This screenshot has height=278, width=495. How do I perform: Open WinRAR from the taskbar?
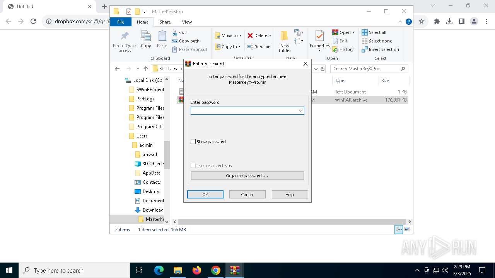[x=234, y=270]
